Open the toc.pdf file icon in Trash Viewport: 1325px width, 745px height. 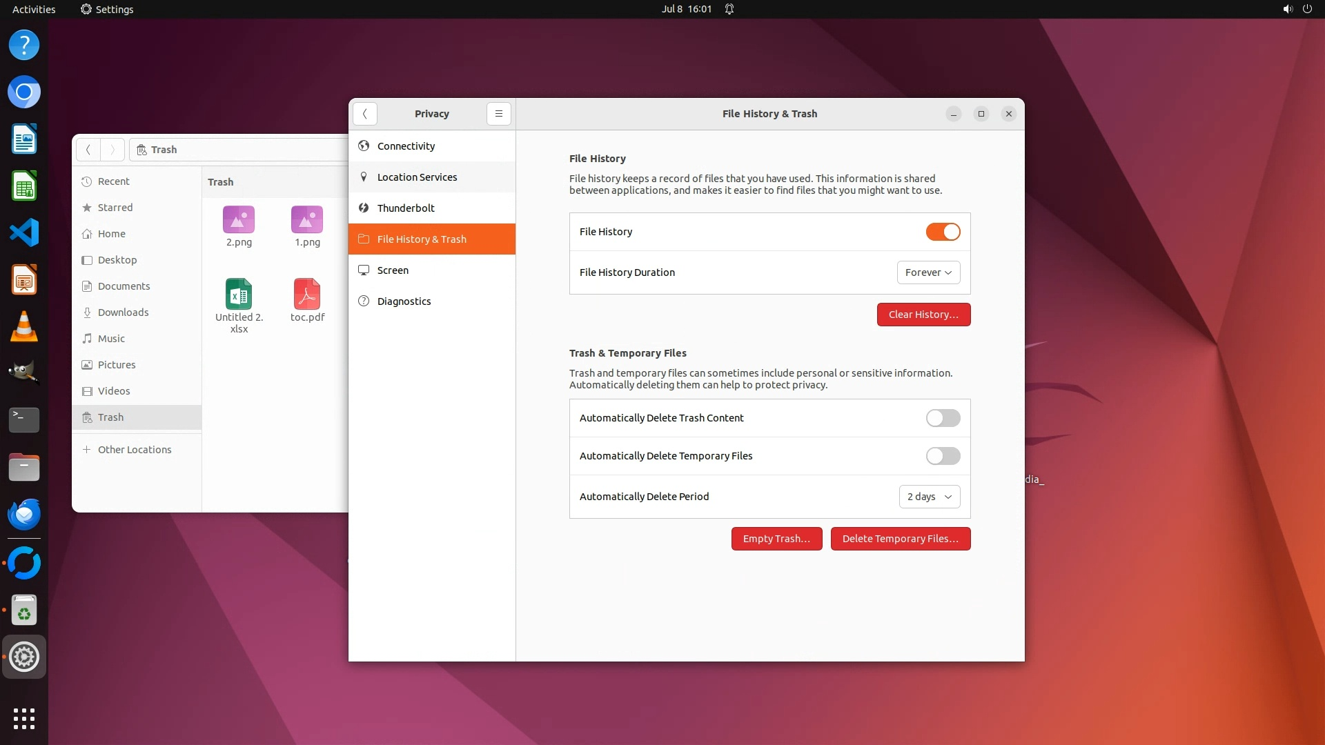pos(307,295)
